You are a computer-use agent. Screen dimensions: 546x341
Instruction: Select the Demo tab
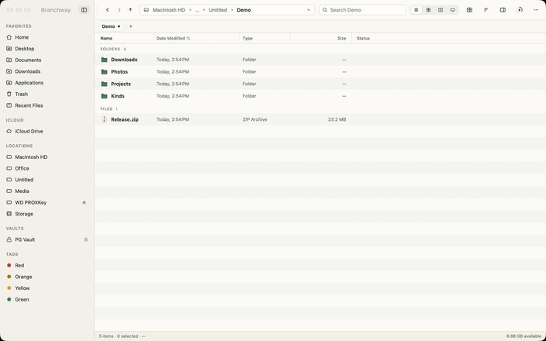111,26
